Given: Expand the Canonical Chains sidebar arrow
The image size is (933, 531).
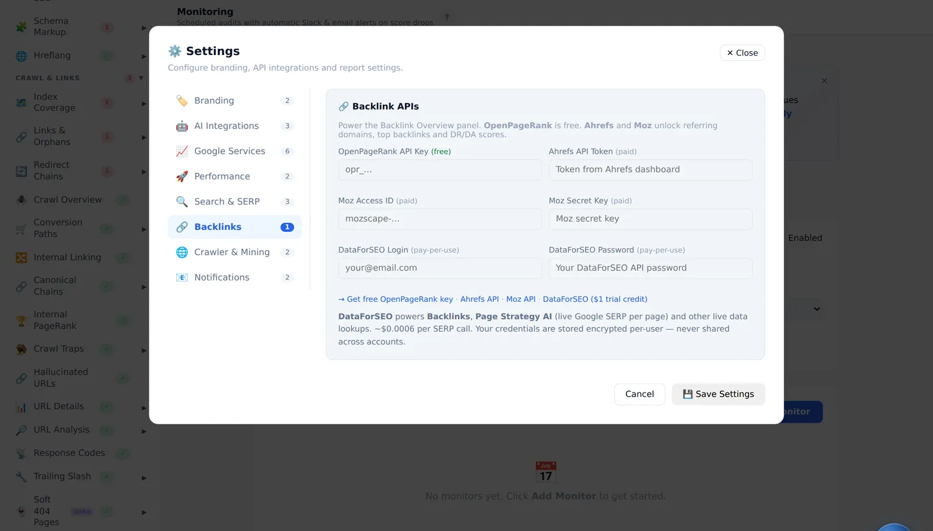Looking at the screenshot, I should click(144, 286).
